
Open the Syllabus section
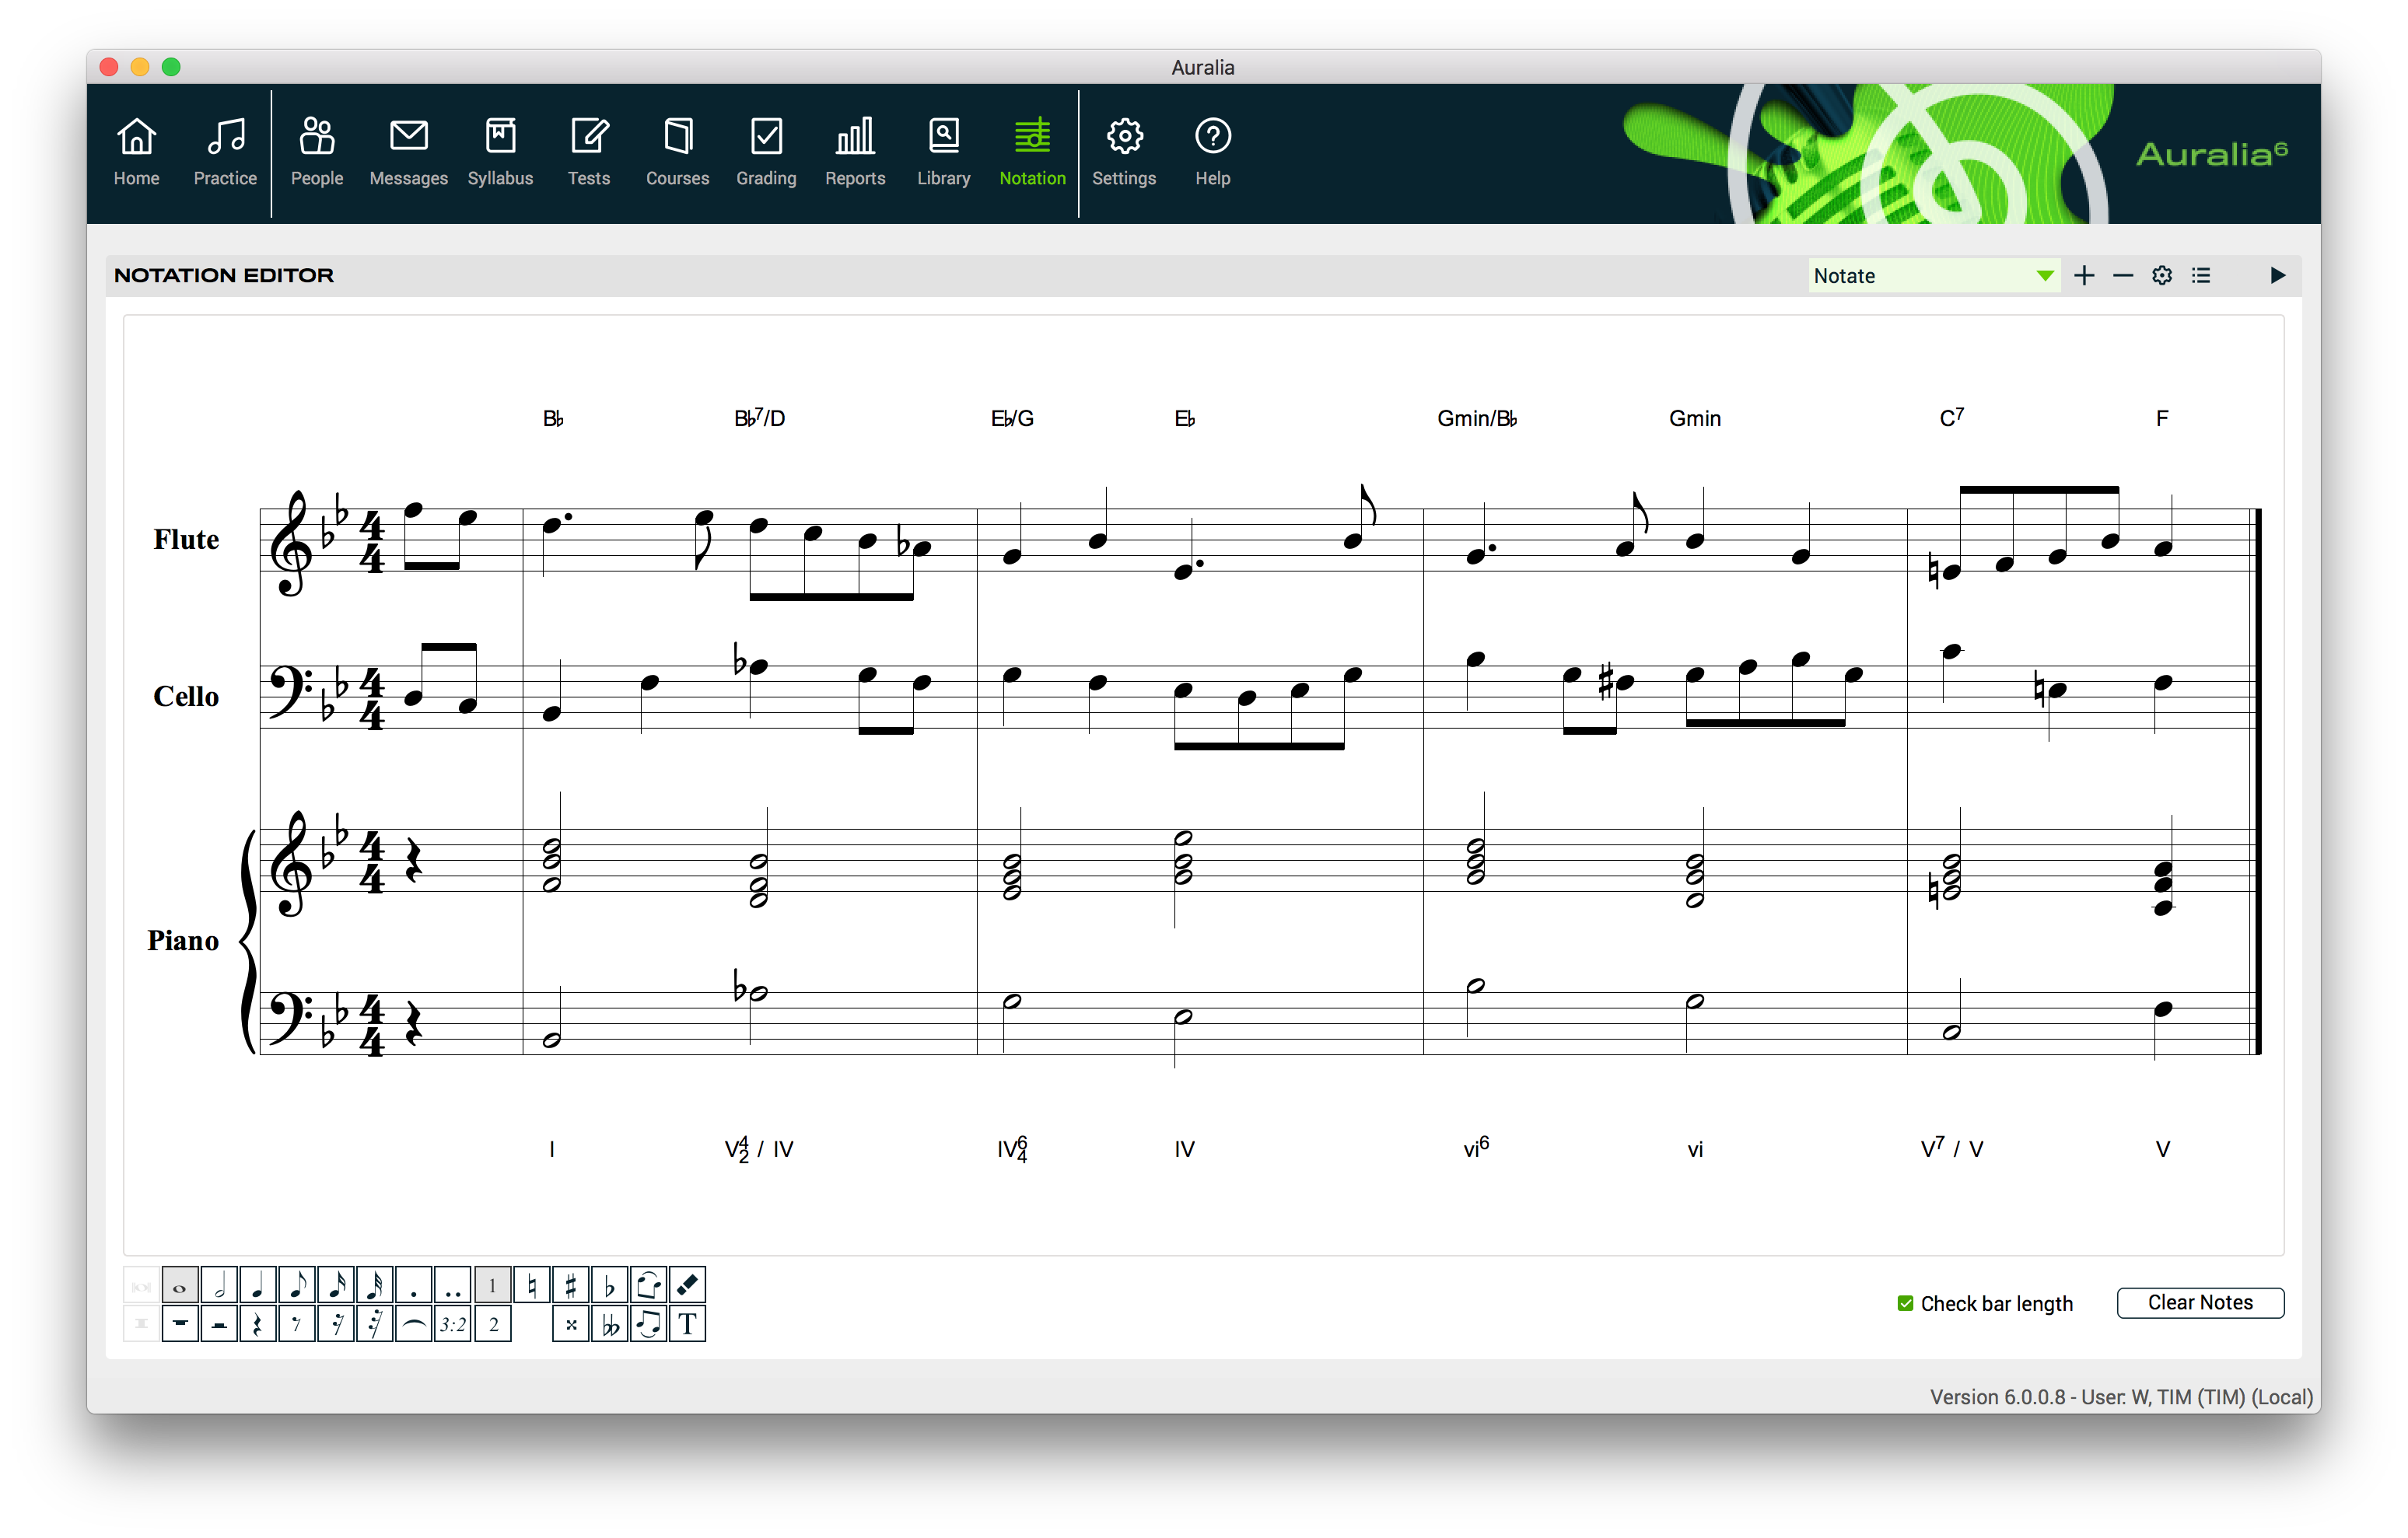tap(500, 151)
